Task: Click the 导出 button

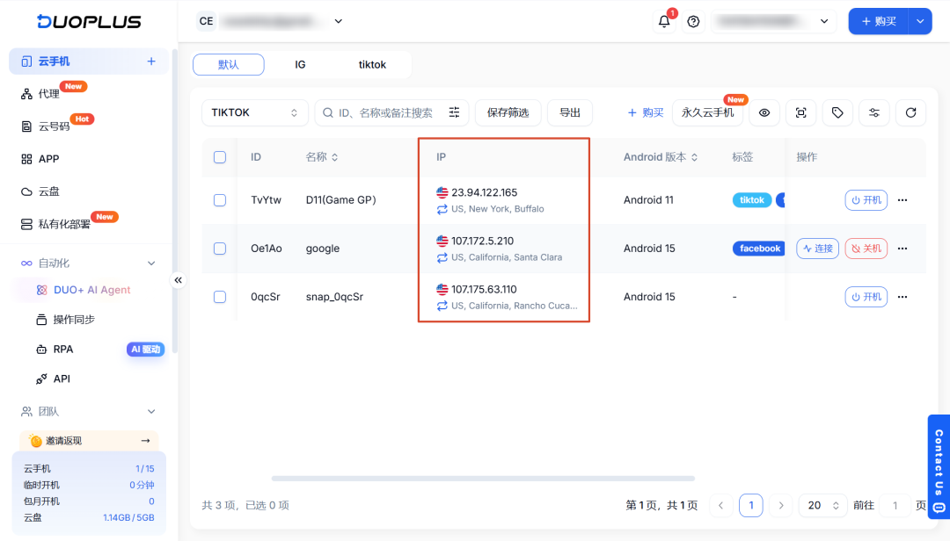Action: pyautogui.click(x=569, y=112)
